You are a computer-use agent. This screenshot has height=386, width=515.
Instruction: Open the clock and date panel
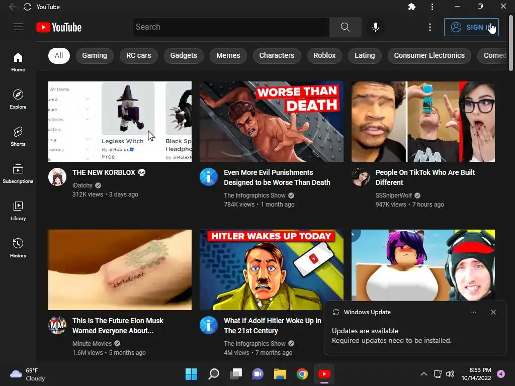pyautogui.click(x=476, y=374)
